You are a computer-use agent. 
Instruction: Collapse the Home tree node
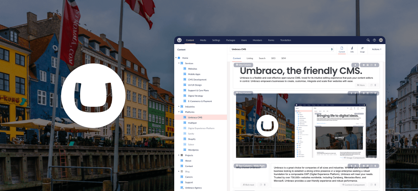coord(176,58)
